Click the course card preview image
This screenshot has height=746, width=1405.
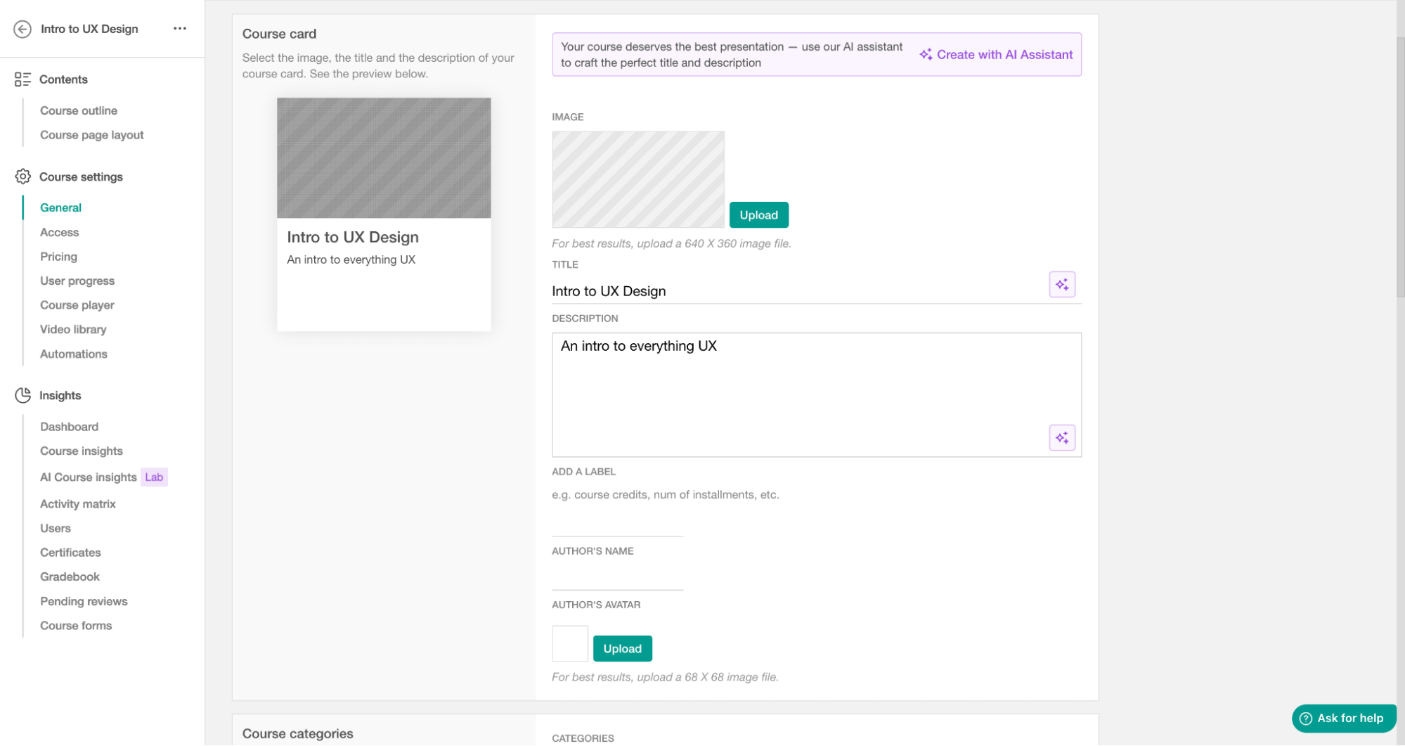383,157
